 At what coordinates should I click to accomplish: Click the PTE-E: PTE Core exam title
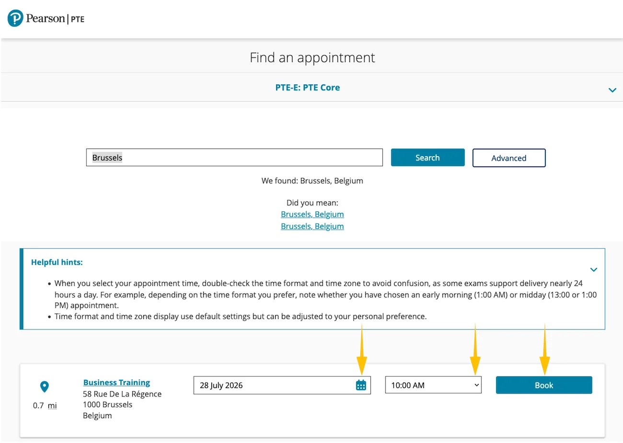click(x=308, y=88)
